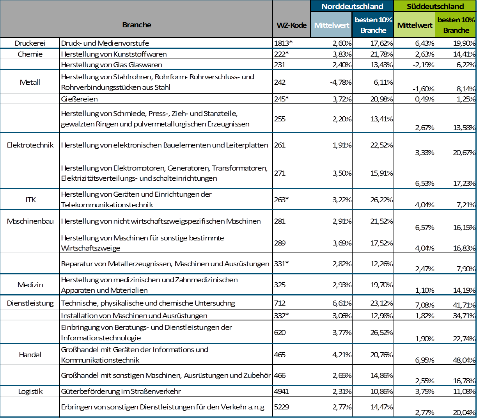Select the Logistik category cell

pyautogui.click(x=30, y=391)
